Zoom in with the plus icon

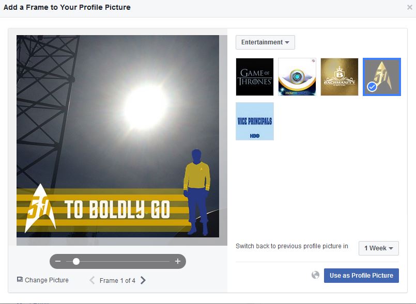pos(178,261)
